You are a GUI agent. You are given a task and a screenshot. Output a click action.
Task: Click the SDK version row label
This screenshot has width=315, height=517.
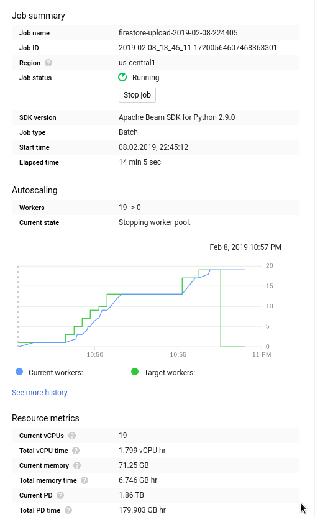pyautogui.click(x=37, y=117)
